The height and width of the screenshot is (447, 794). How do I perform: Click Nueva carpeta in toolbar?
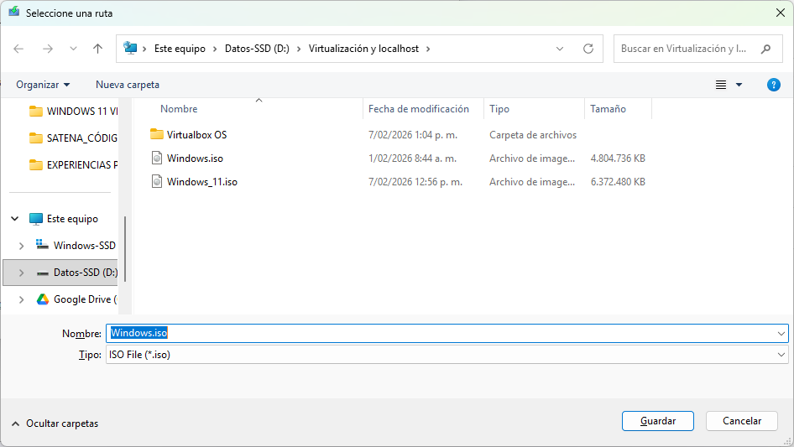[x=128, y=85]
